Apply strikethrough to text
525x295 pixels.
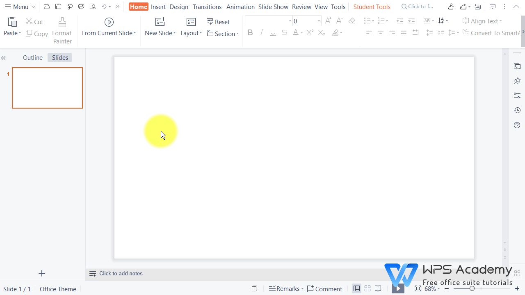(x=284, y=32)
